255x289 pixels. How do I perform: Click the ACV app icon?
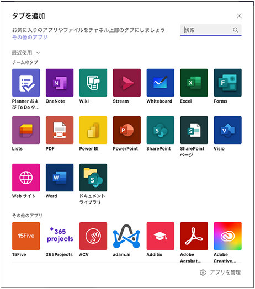click(93, 236)
